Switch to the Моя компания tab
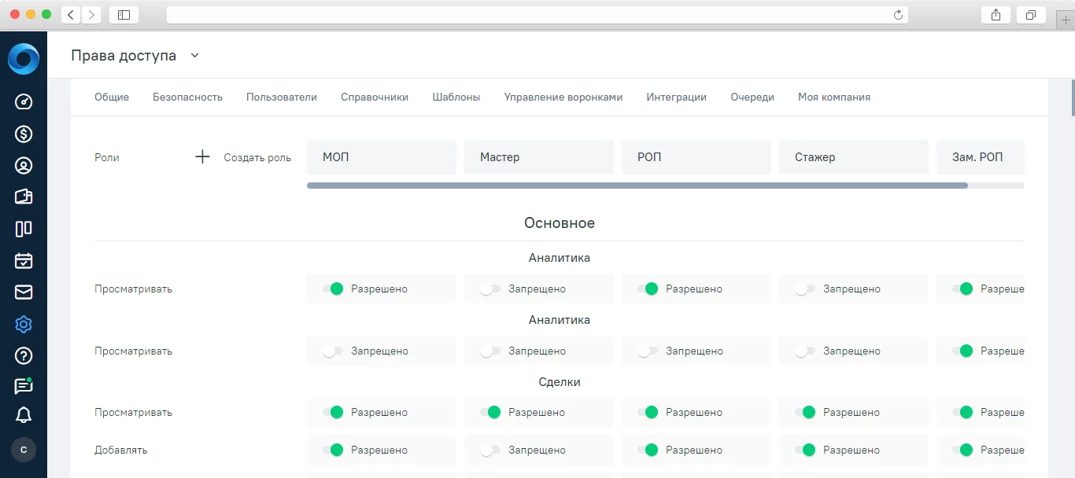This screenshot has width=1075, height=478. (x=834, y=97)
